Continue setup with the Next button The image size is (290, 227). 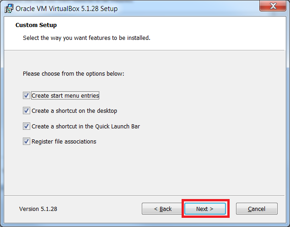(x=205, y=209)
